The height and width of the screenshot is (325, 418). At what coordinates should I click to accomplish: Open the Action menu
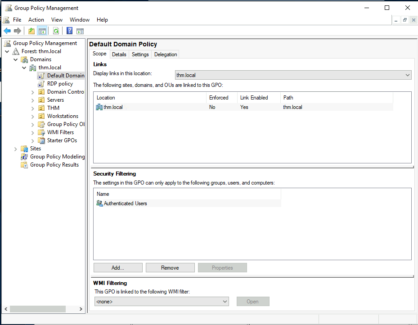36,20
